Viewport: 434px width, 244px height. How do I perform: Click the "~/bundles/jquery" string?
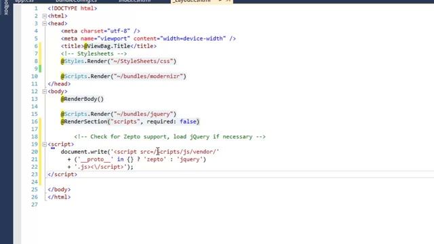(143, 114)
